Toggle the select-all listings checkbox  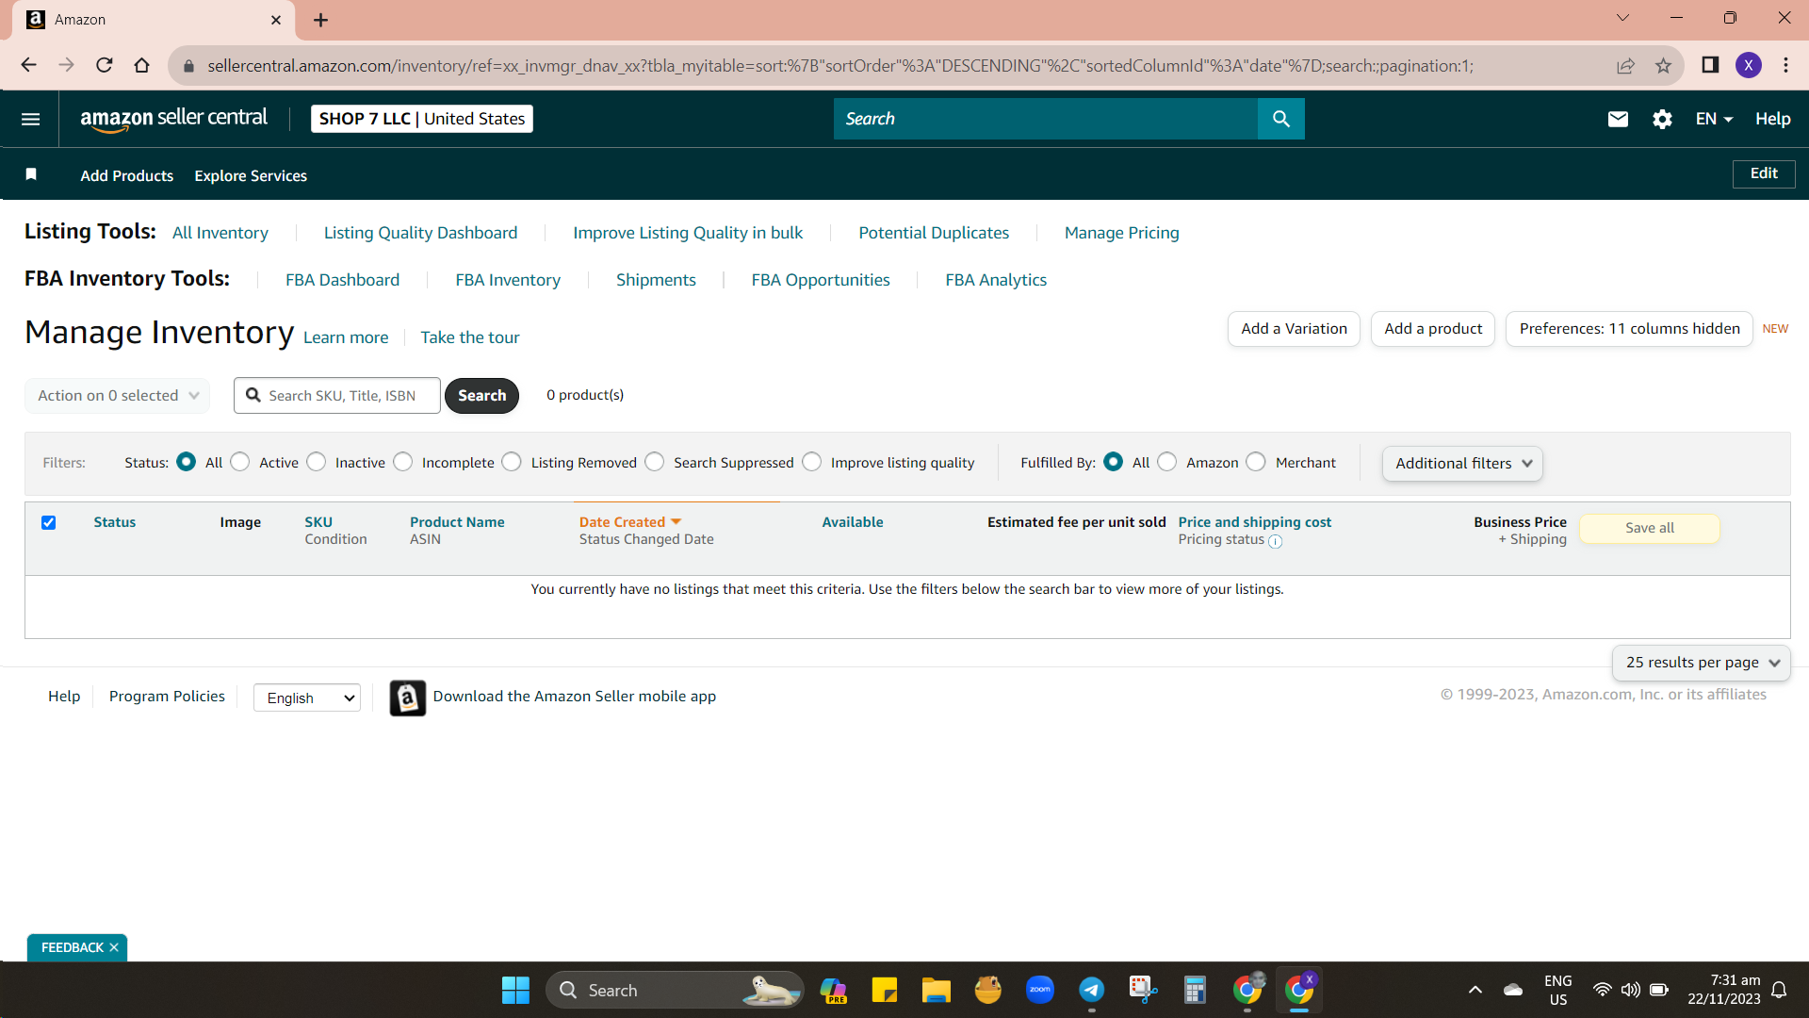click(49, 522)
